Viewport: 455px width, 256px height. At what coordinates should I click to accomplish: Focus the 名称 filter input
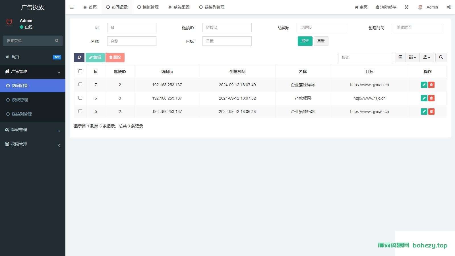click(132, 41)
